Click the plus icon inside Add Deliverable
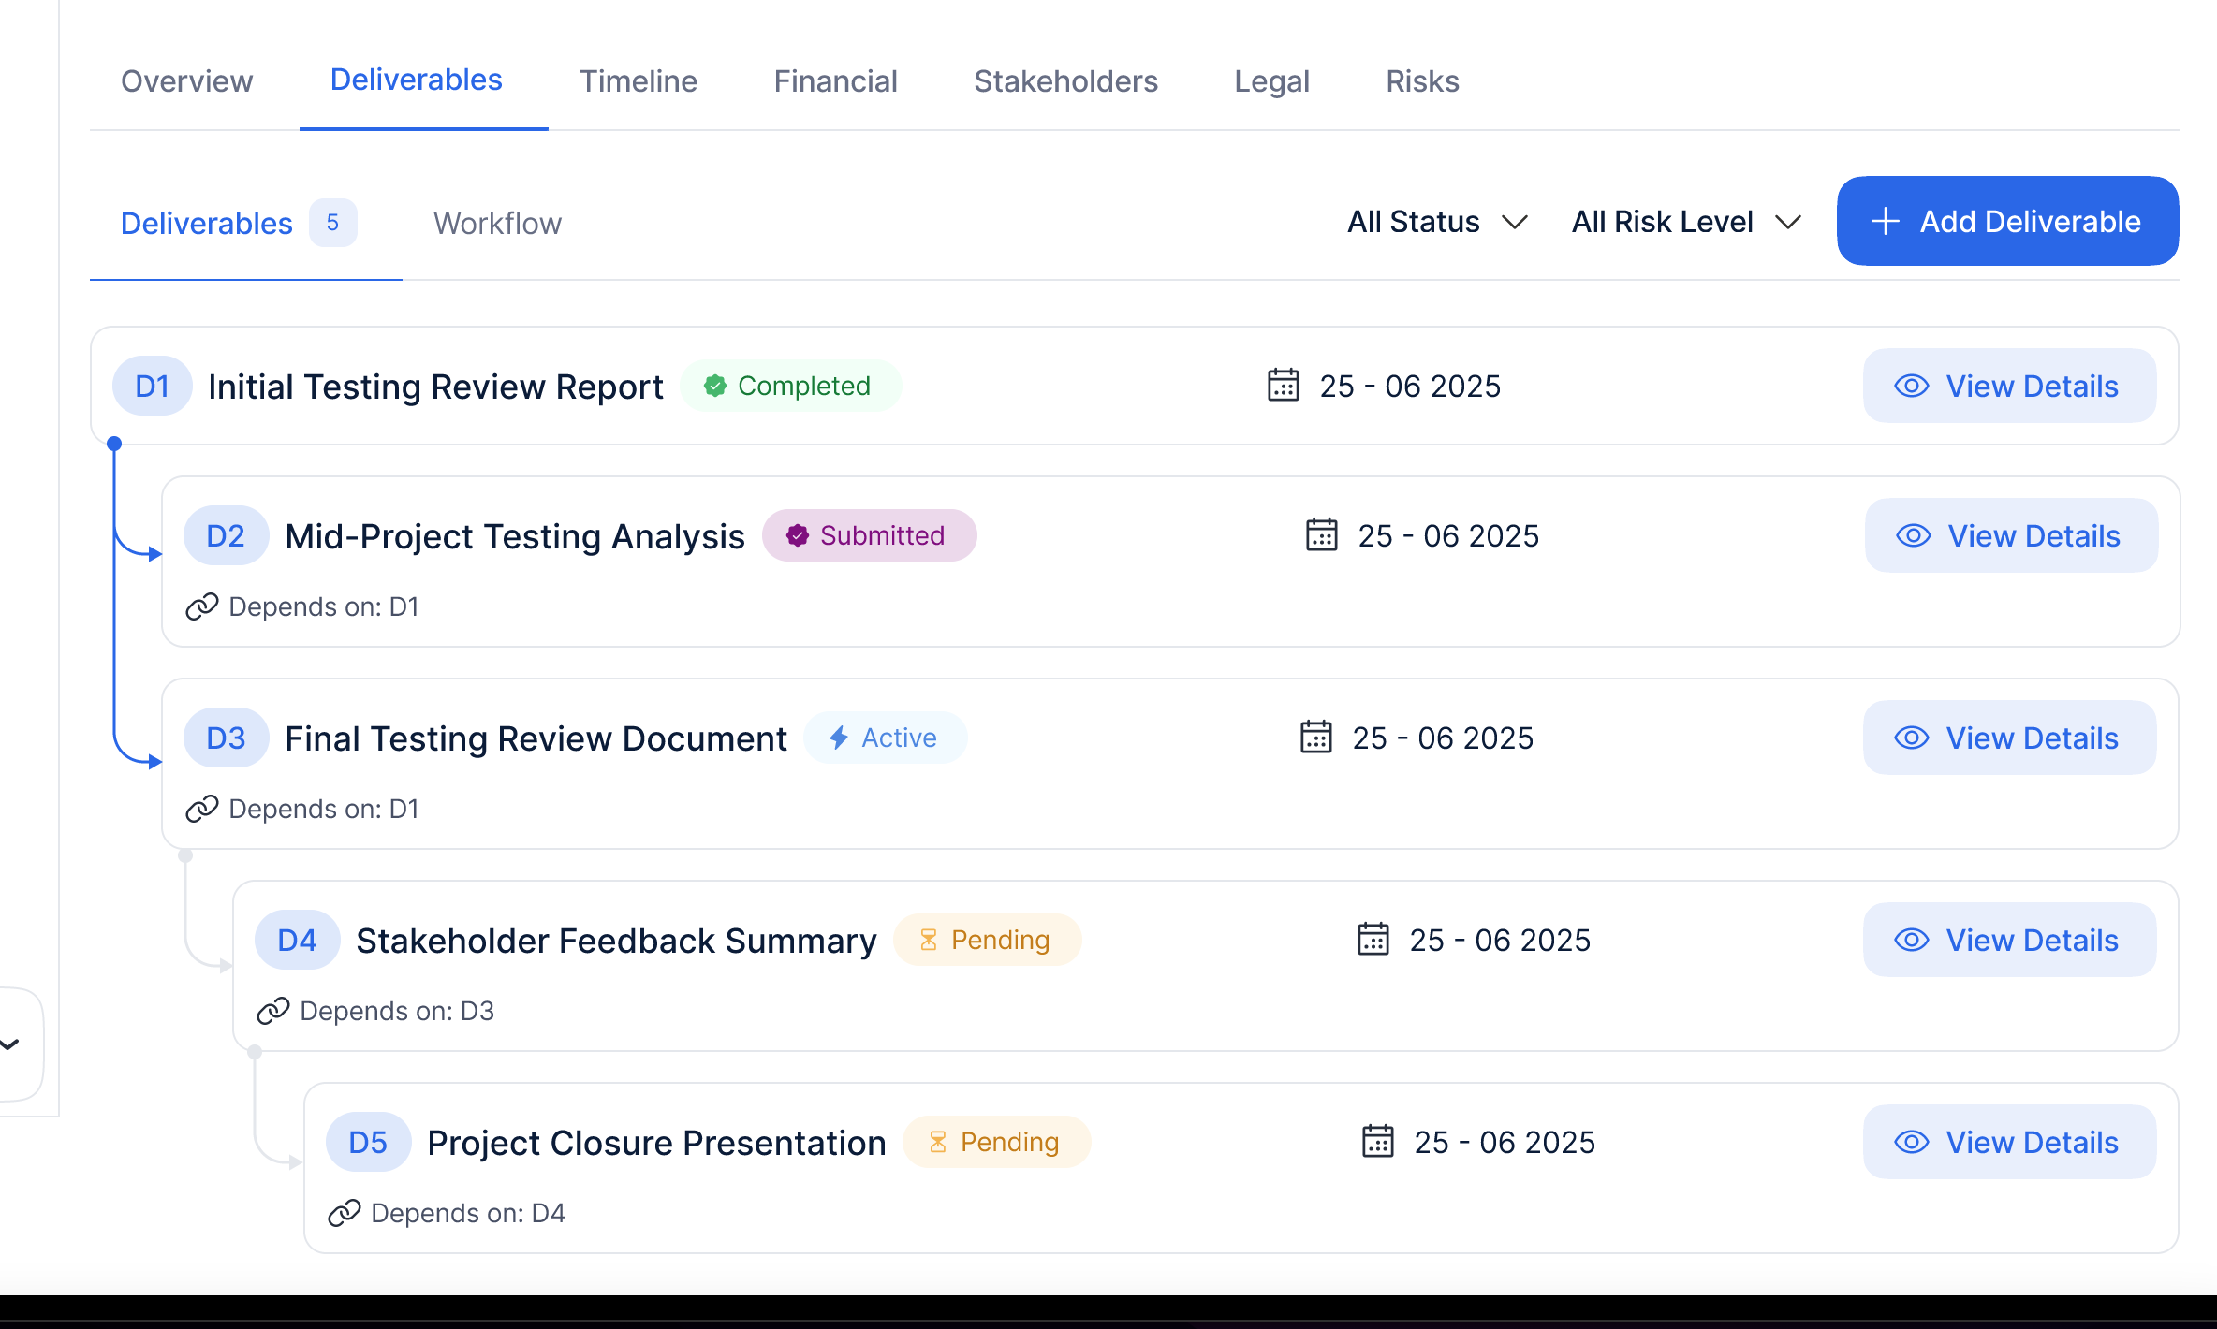Image resolution: width=2217 pixels, height=1329 pixels. 1884,221
